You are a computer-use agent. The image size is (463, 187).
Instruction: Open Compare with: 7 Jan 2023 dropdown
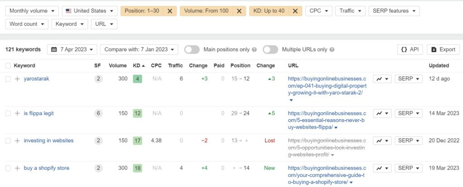(139, 50)
